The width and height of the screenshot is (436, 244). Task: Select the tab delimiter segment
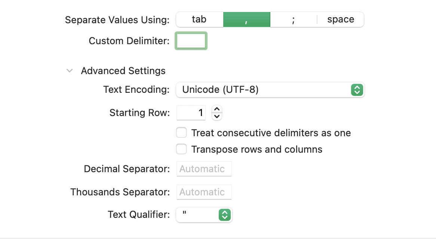199,19
